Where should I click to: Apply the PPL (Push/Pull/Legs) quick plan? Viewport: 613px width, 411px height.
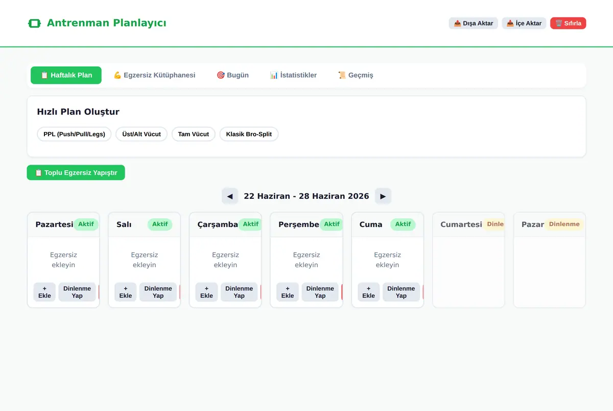[74, 134]
